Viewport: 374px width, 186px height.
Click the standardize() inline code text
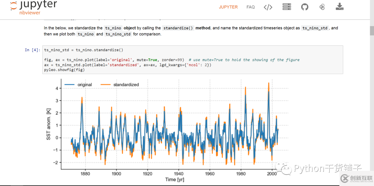click(178, 28)
